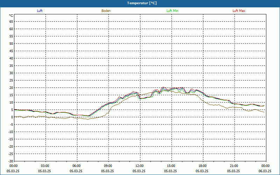Viewport: 280px width, 175px height.
Task: Click the 00:00 label above 06.03.25
Action: click(266, 166)
